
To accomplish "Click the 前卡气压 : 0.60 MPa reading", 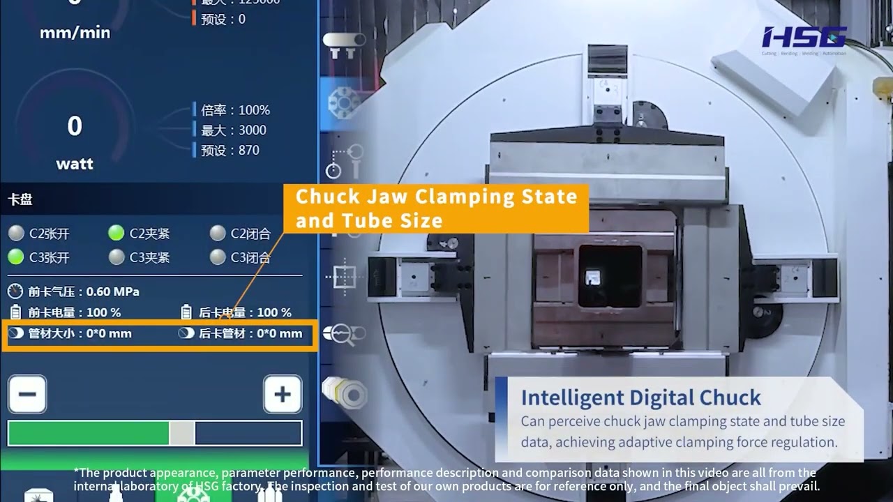I will 84,291.
